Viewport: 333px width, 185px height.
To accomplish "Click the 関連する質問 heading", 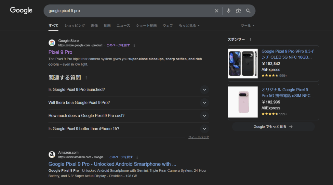I will click(x=65, y=78).
